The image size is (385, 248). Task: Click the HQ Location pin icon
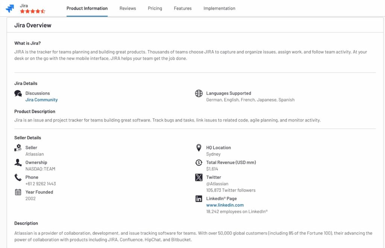199,148
